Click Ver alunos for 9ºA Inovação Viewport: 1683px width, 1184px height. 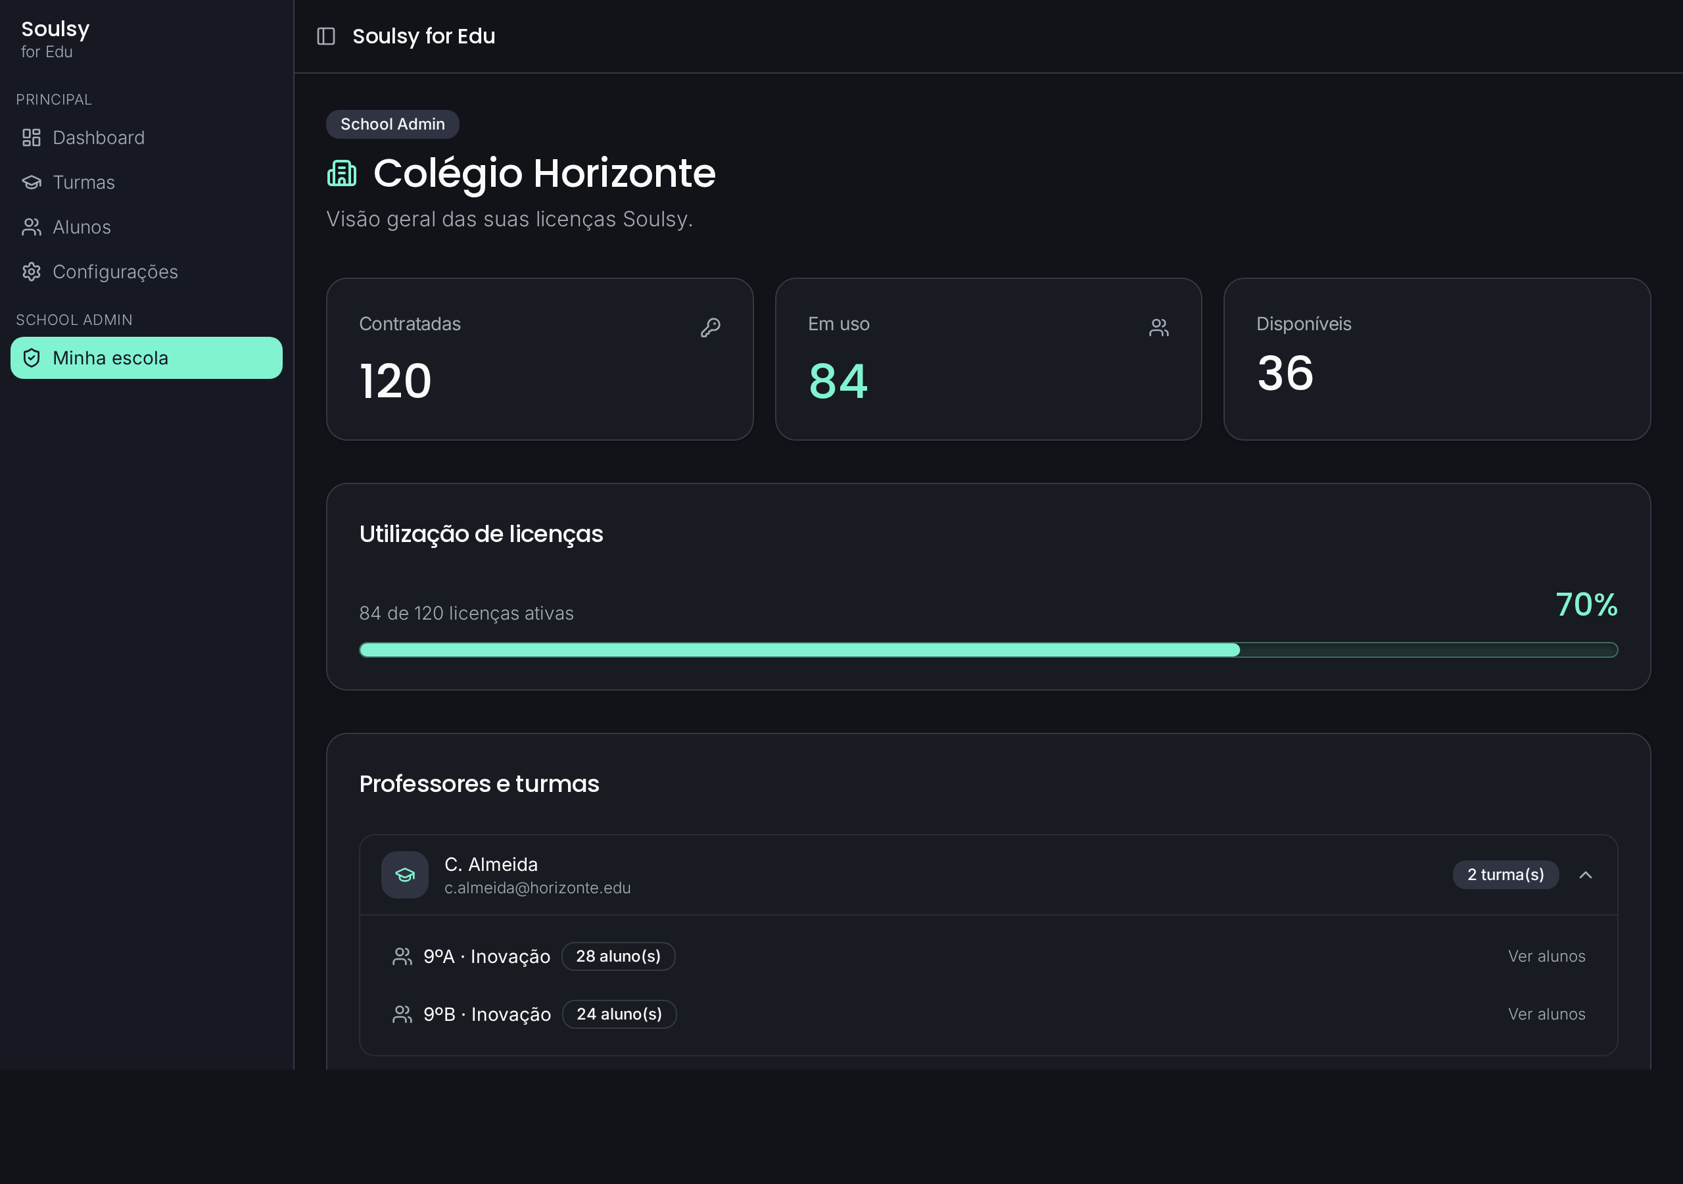[x=1547, y=956]
